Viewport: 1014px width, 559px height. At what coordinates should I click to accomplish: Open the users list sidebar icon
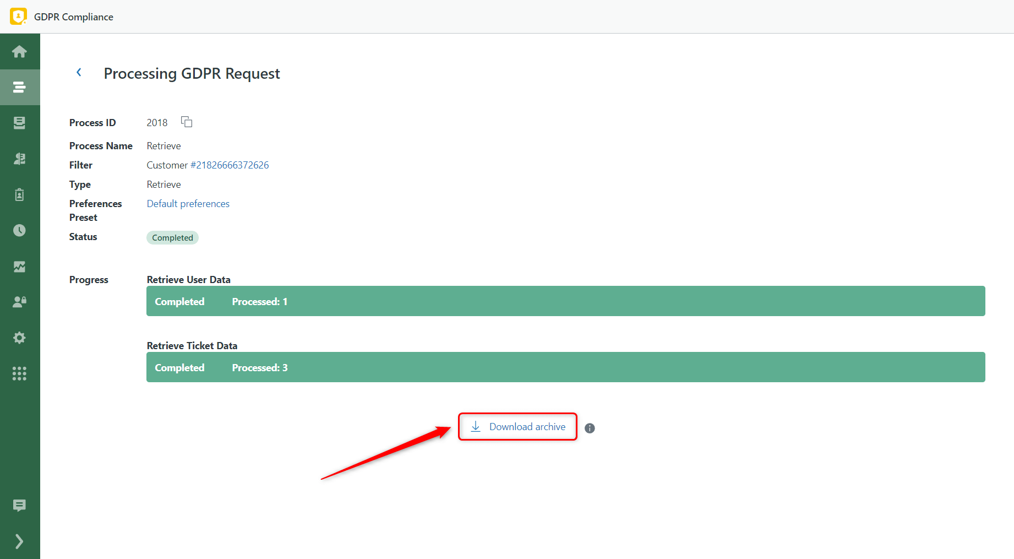19,159
